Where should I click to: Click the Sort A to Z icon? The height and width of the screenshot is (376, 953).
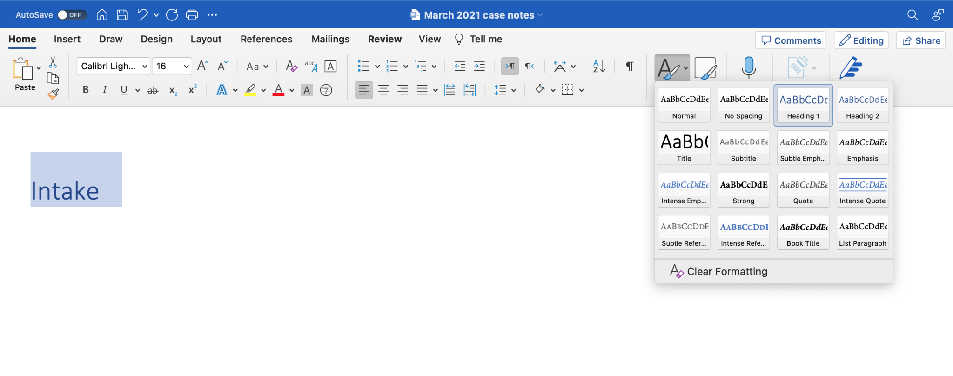tap(599, 67)
